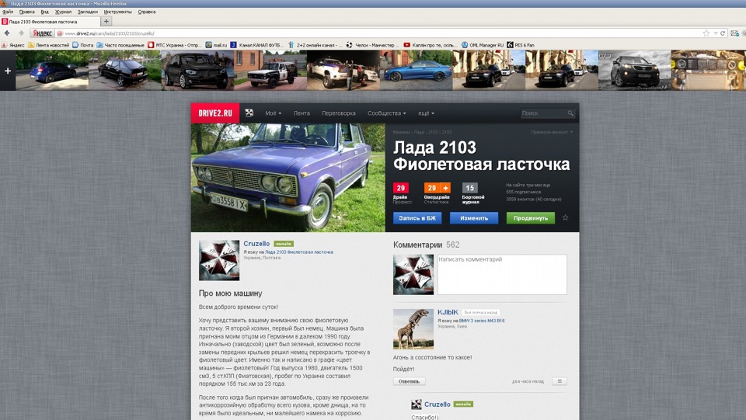746x420 pixels.
Task: Open the purple Lada main photo
Action: (288, 178)
